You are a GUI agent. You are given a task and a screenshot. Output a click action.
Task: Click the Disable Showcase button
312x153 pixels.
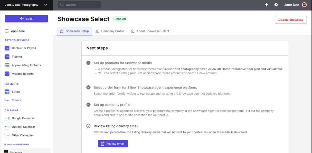291,20
